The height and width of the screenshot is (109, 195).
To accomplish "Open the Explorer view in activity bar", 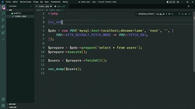I will point(3,7).
